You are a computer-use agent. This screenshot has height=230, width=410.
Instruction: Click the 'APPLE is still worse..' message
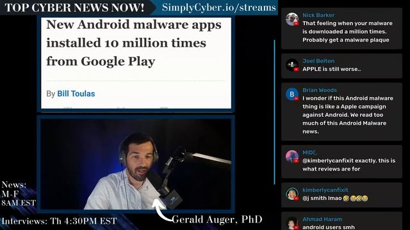[x=332, y=69]
